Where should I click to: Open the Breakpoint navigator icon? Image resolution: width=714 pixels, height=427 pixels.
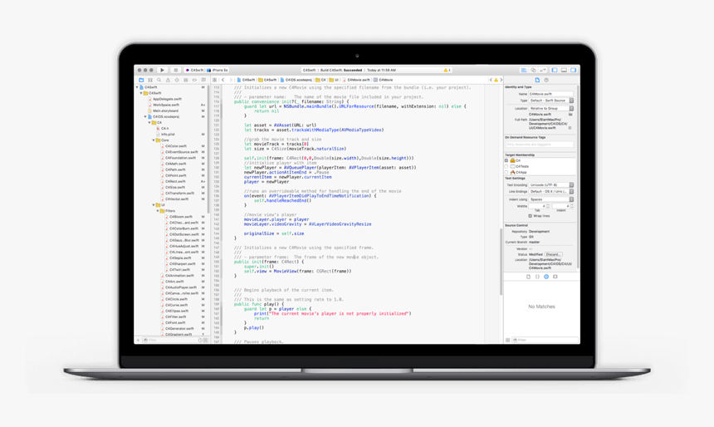click(194, 80)
